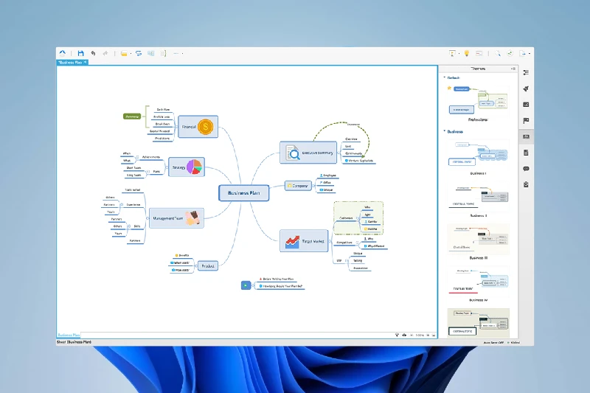This screenshot has height=393, width=590.
Task: Open the Outline panel icon in sidebar
Action: click(526, 72)
